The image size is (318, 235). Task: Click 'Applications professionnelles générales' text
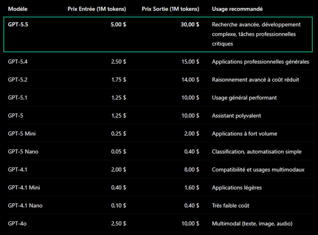(261, 62)
